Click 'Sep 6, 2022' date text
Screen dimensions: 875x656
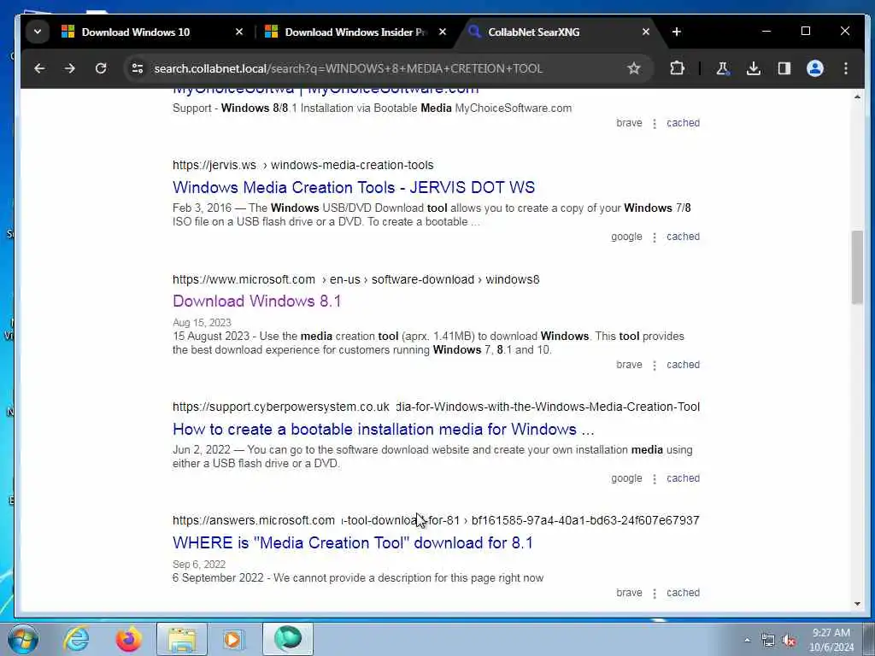click(199, 564)
